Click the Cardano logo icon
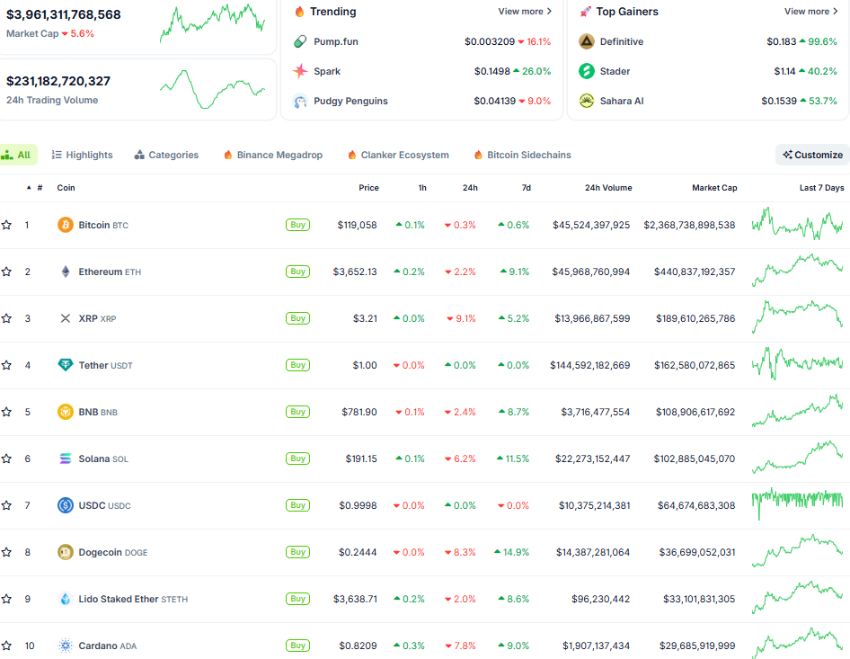This screenshot has width=850, height=659. pos(66,646)
